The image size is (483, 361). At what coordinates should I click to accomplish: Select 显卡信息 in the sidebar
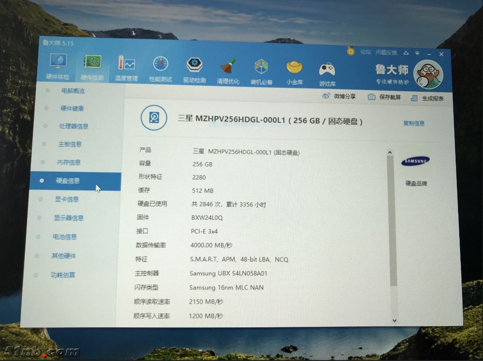pos(67,199)
